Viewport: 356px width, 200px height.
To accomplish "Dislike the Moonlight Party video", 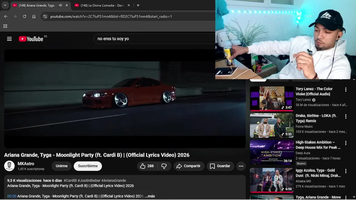I will tap(164, 166).
